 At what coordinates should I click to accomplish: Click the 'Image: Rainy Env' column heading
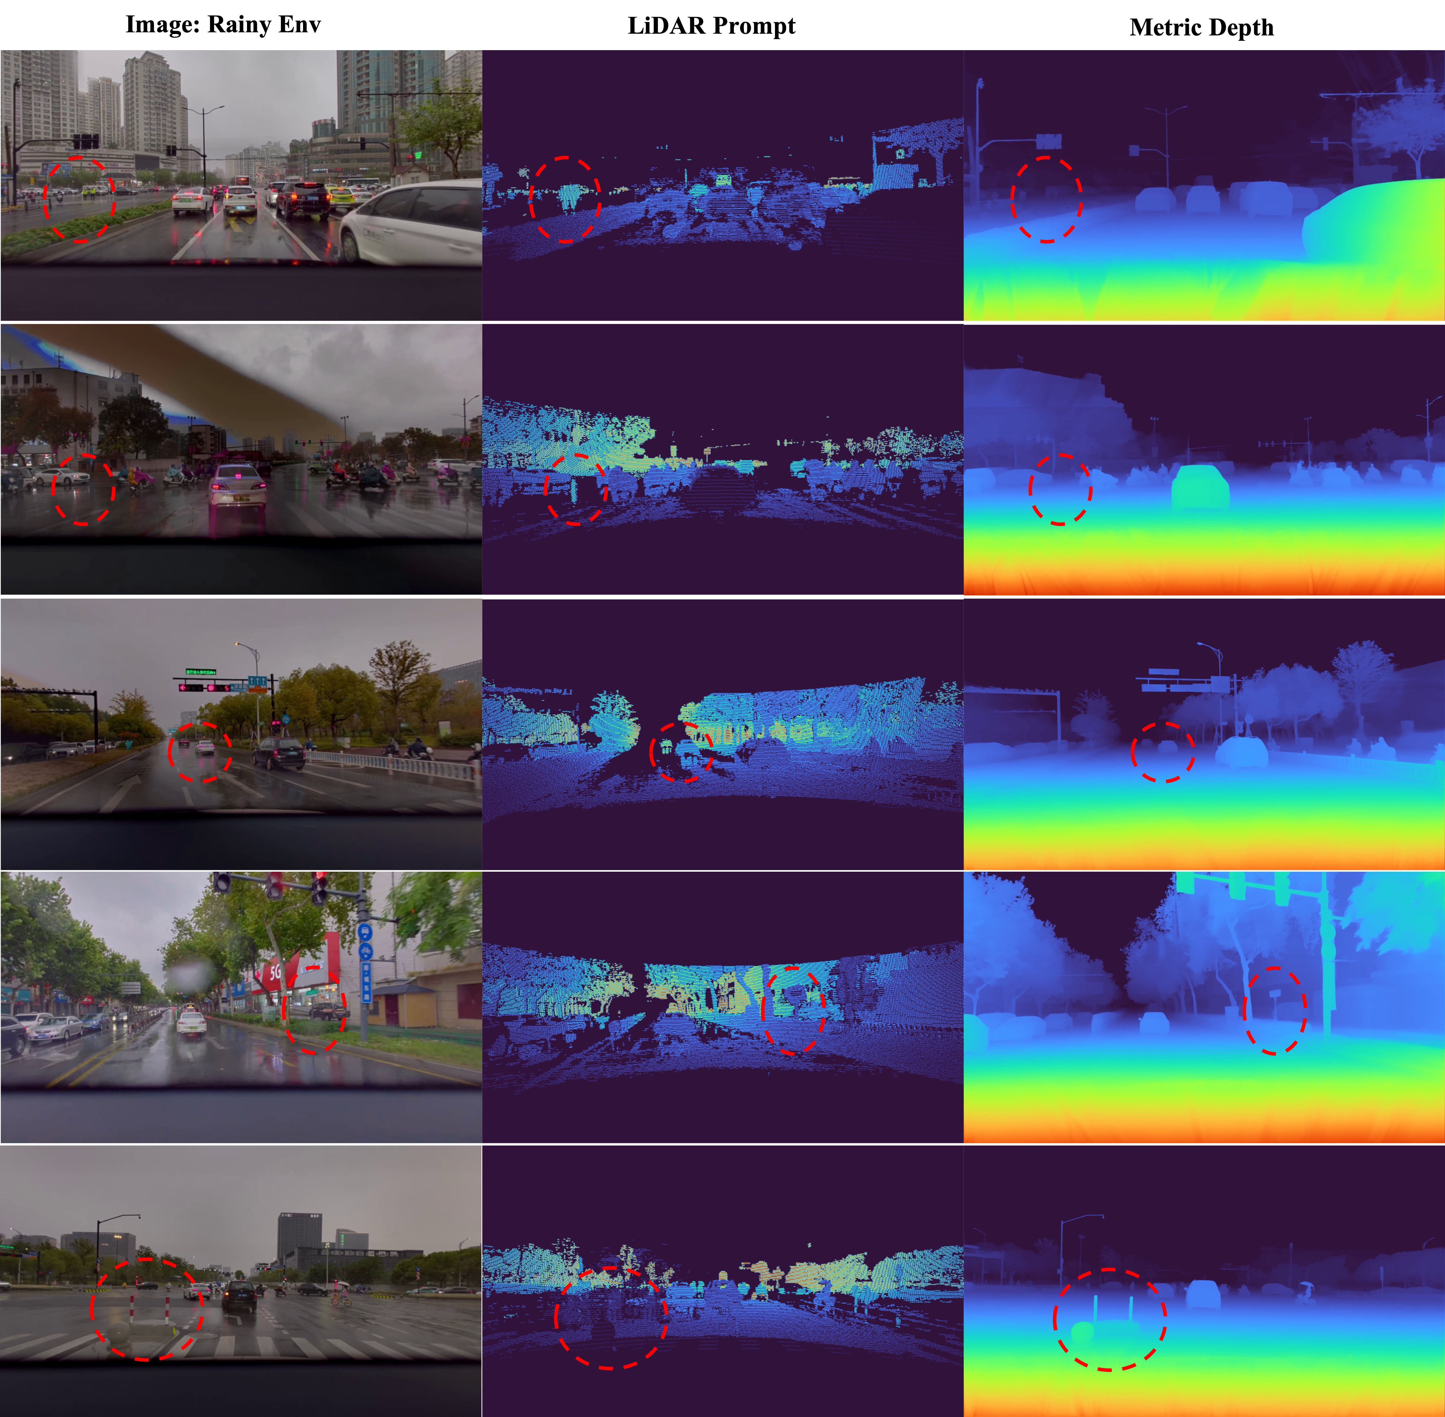[223, 25]
